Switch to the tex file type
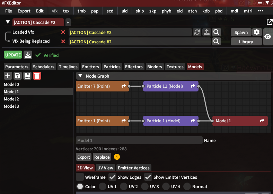This screenshot has width=273, height=194. (66, 11)
